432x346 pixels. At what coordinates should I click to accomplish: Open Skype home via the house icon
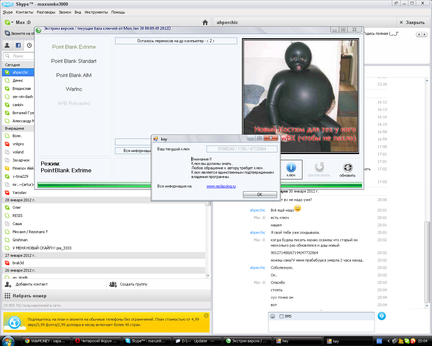205,22
